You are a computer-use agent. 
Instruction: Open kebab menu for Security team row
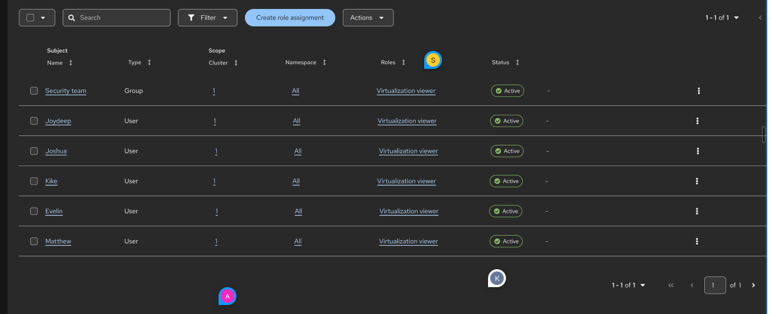tap(699, 91)
